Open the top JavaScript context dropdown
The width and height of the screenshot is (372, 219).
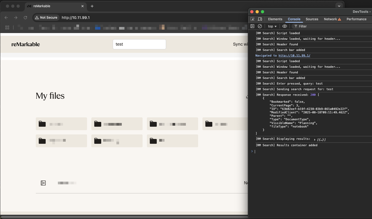(x=272, y=26)
